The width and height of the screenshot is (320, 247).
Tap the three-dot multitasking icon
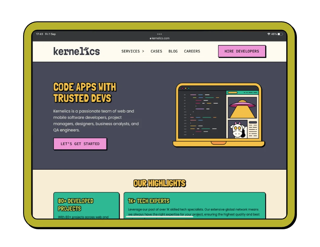point(159,34)
